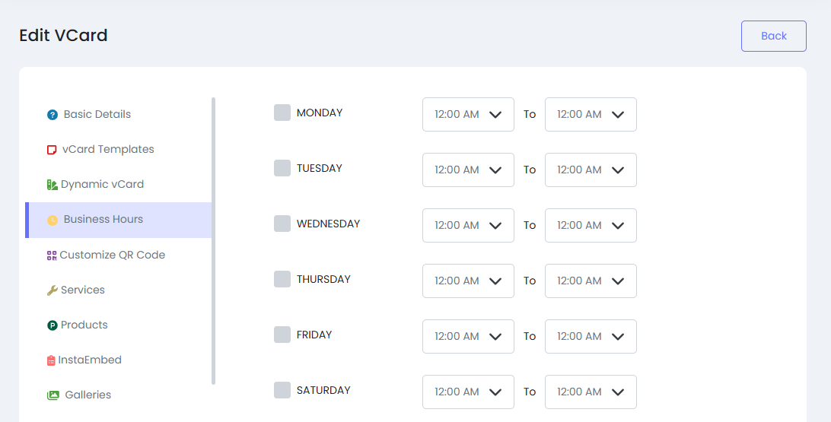Screen dimensions: 831x422
Task: Check the Saturday checkbox
Action: click(282, 390)
